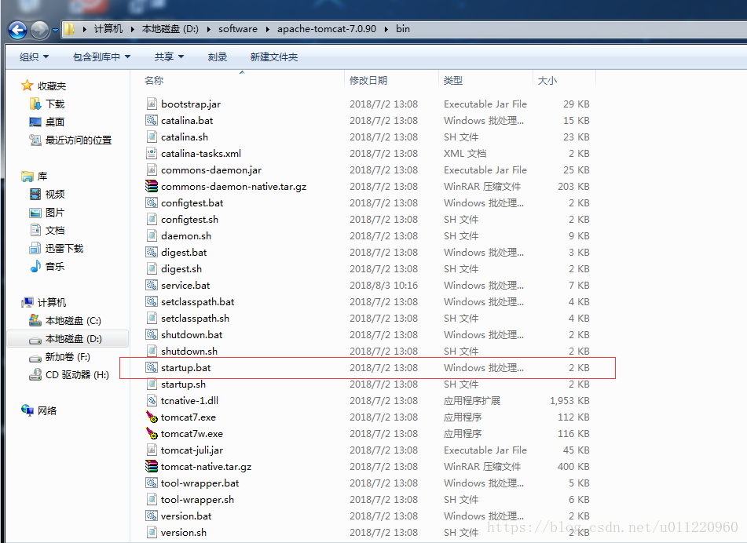Open the 共享 dropdown menu
747x543 pixels.
(169, 57)
